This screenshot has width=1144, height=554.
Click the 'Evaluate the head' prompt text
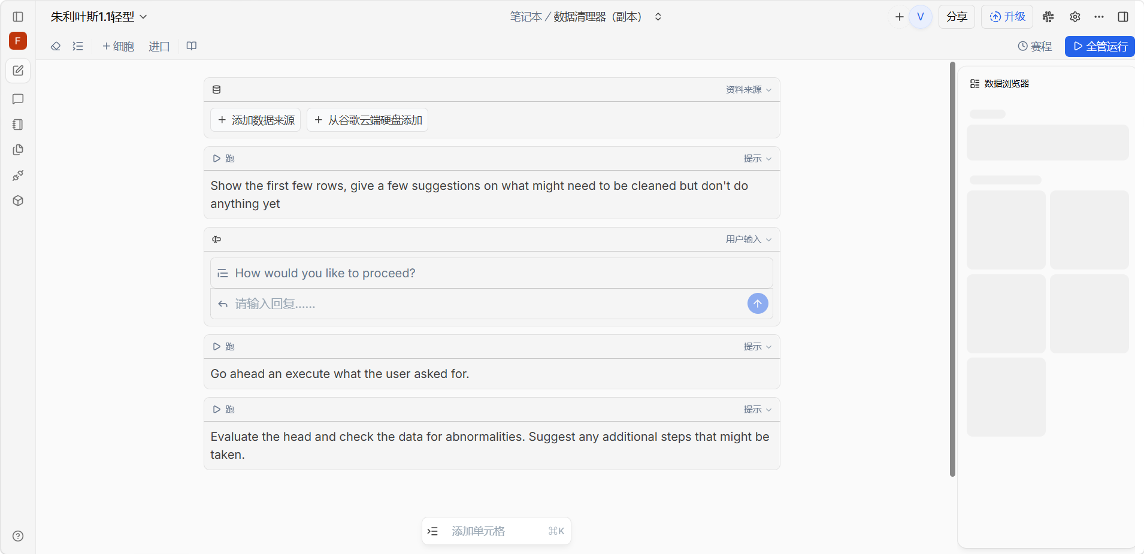coord(489,446)
